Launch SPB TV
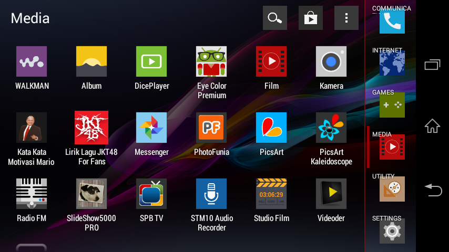Screen dimensions: 449x252 click(151, 194)
